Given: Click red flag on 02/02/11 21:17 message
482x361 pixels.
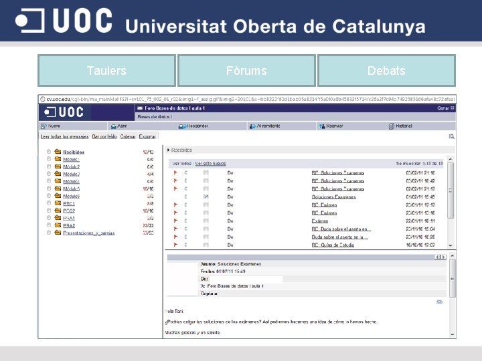Looking at the screenshot, I should point(175,189).
